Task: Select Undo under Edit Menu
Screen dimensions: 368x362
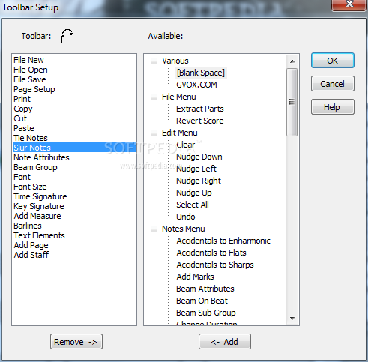Action: (x=186, y=217)
